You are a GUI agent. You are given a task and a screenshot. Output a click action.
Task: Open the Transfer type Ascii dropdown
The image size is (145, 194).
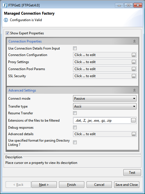click(x=105, y=106)
